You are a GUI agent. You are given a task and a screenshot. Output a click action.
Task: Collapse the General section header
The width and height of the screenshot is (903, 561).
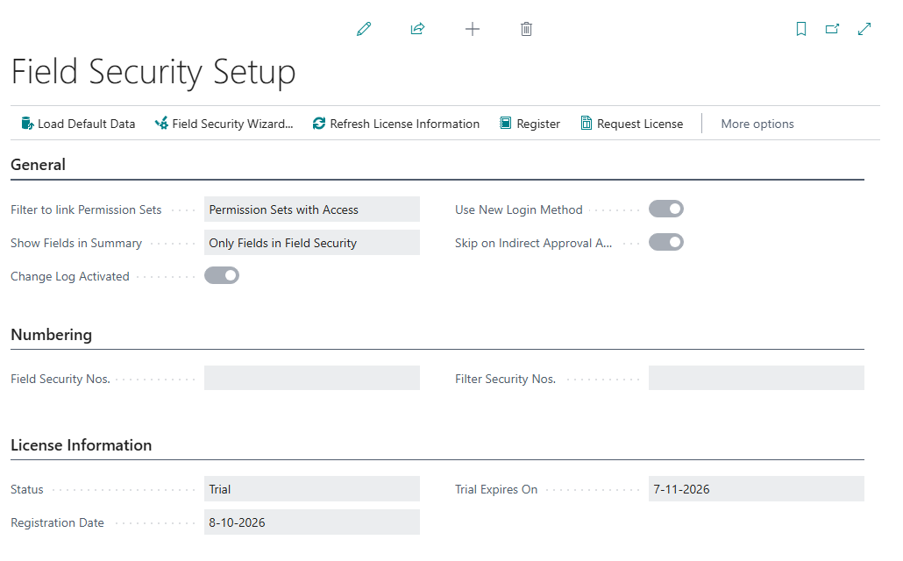pos(38,165)
